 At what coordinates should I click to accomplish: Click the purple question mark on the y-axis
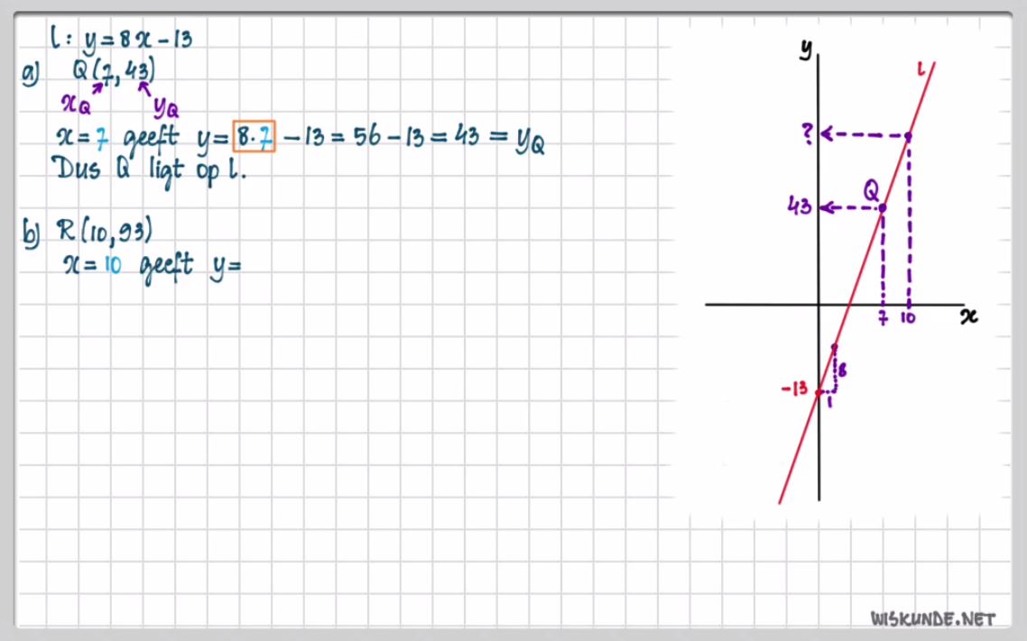(808, 133)
